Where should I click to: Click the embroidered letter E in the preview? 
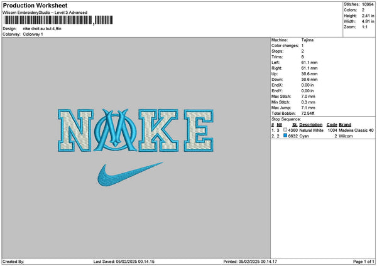point(199,130)
